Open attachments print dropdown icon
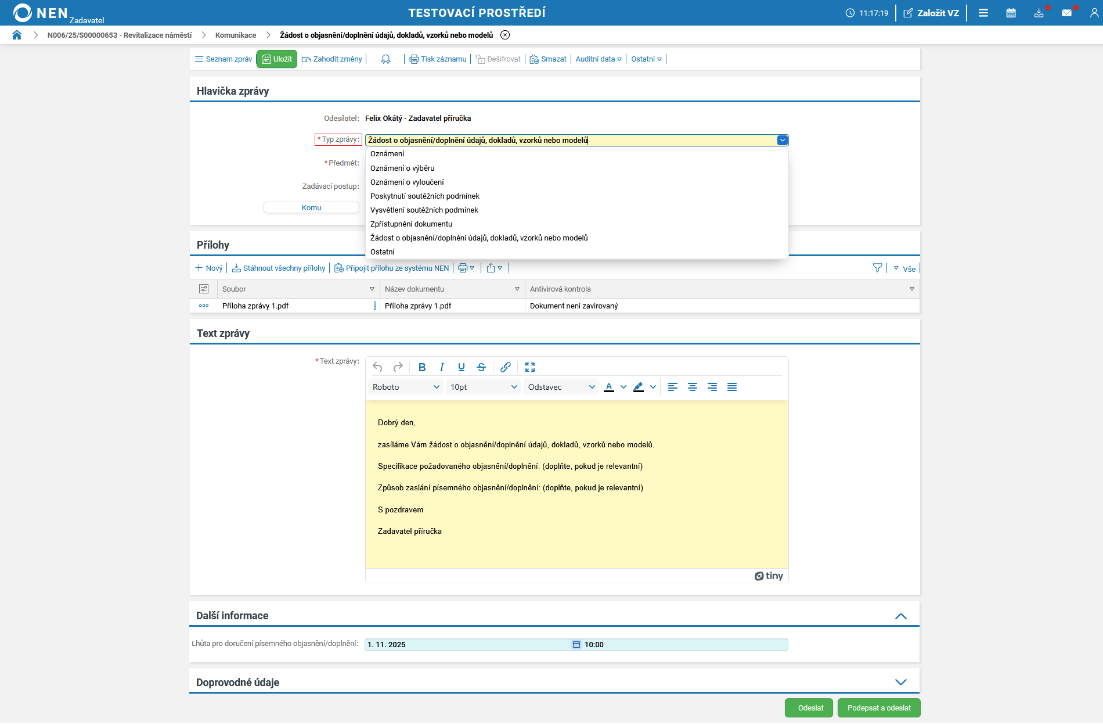This screenshot has height=725, width=1103. [x=466, y=268]
